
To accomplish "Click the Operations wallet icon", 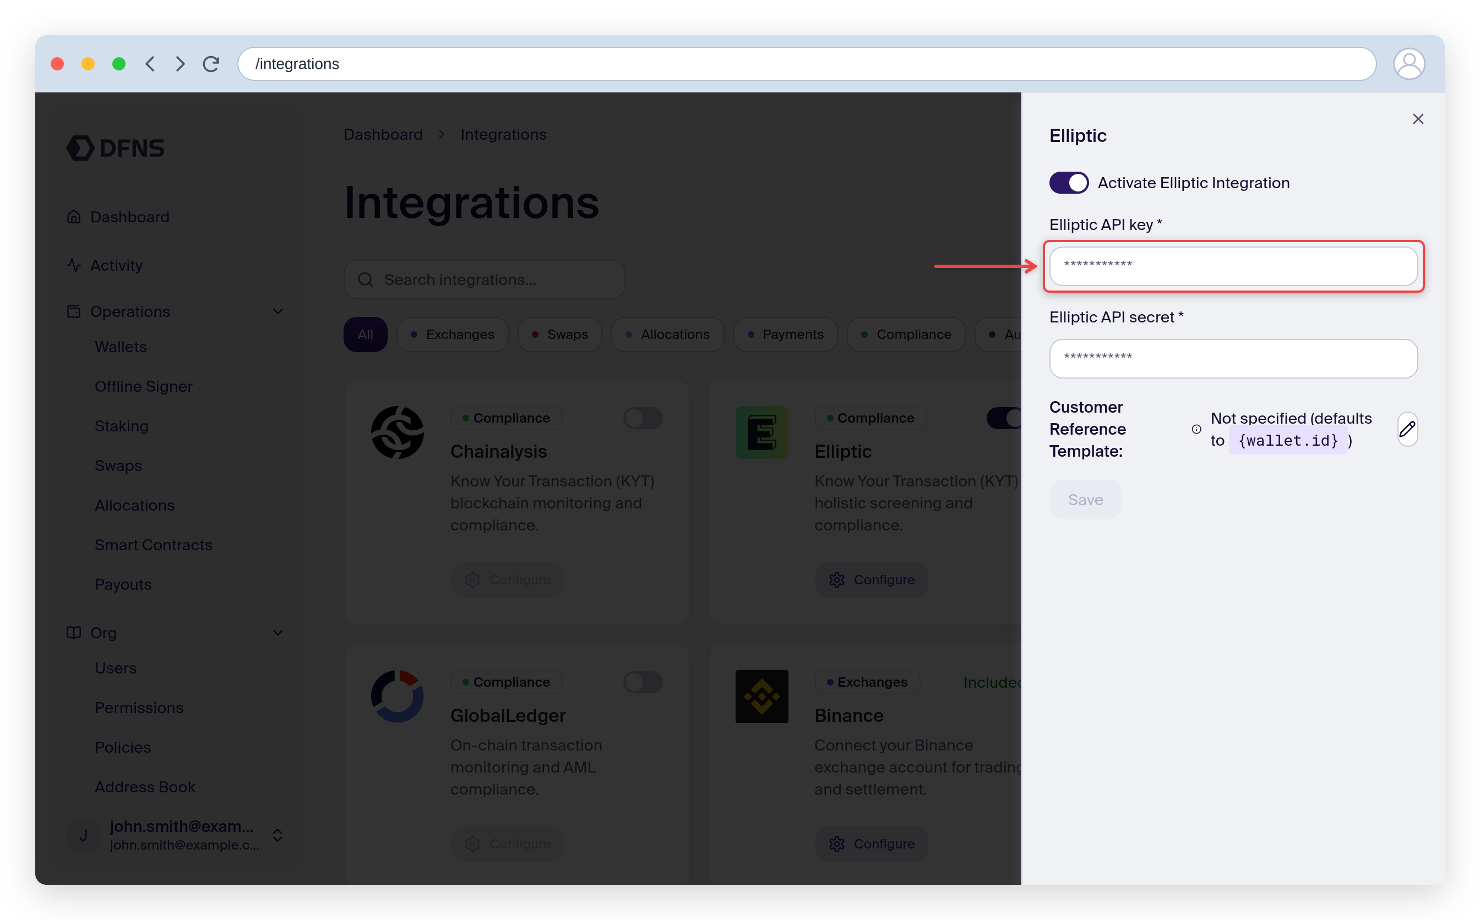I will click(x=74, y=311).
